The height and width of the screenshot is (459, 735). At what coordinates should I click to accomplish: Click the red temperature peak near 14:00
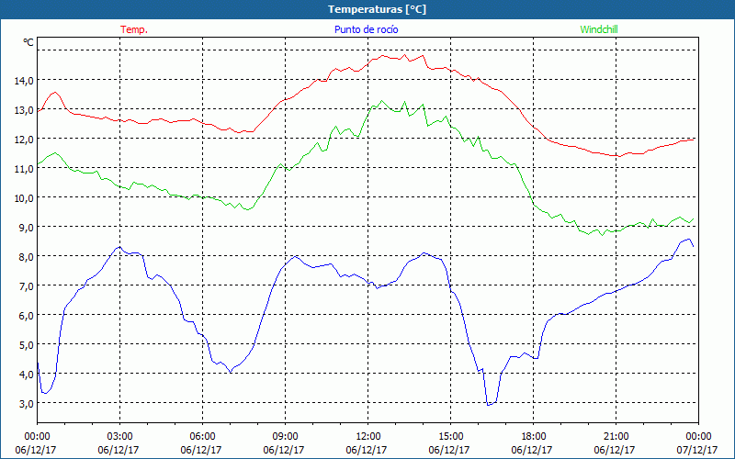pyautogui.click(x=423, y=55)
